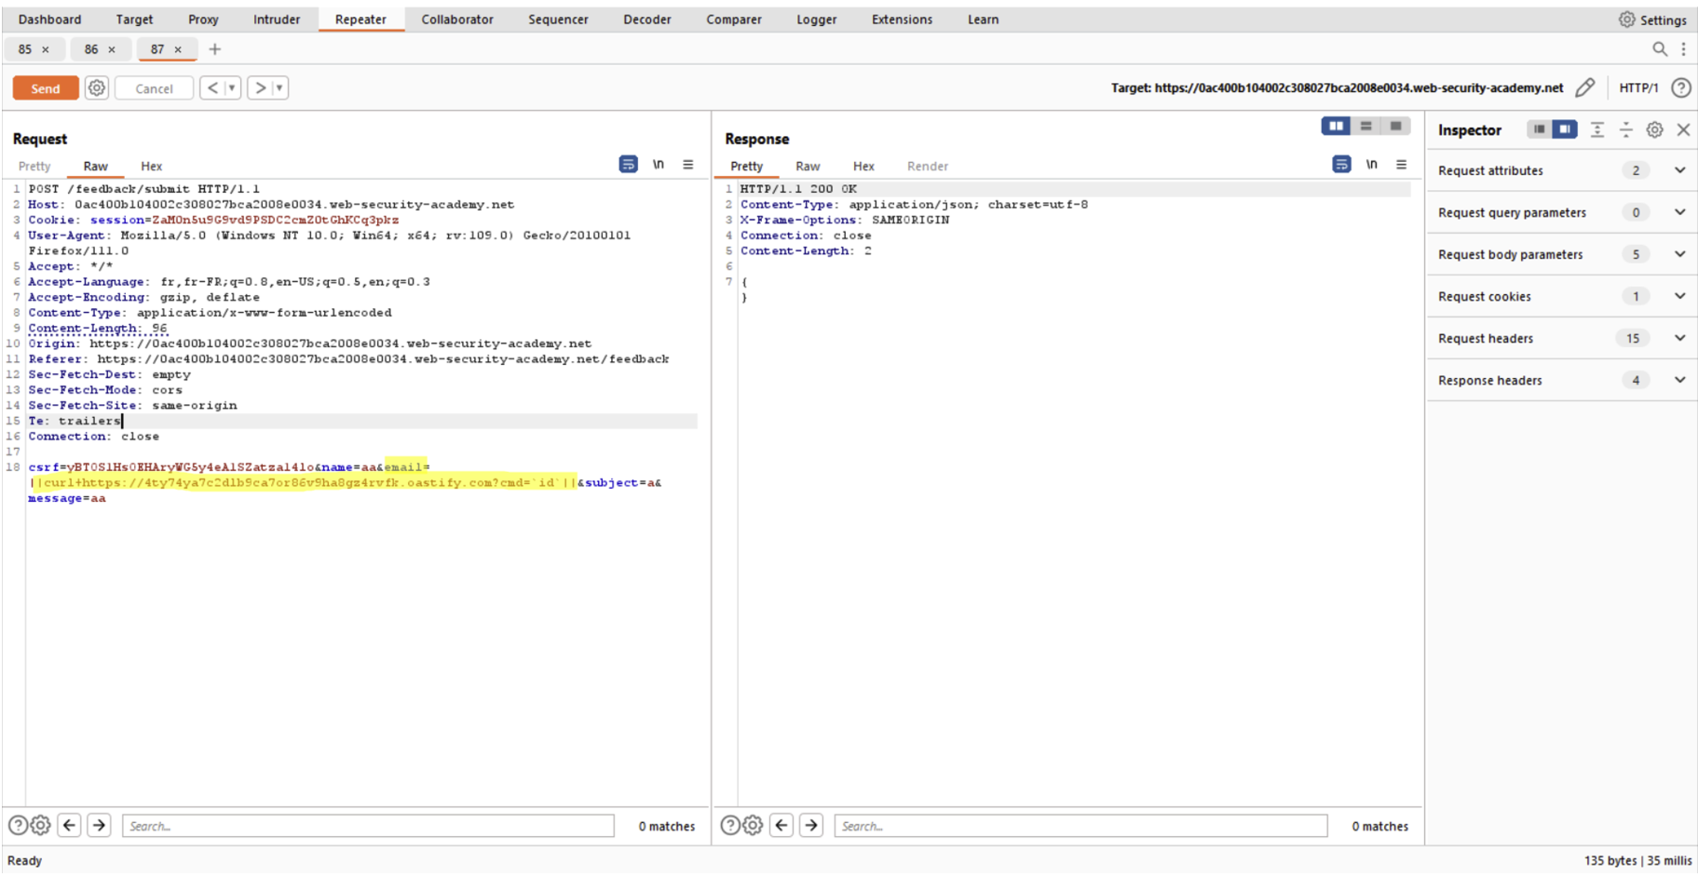This screenshot has height=877, width=1698.
Task: Close Repeater tab 85
Action: coord(46,49)
